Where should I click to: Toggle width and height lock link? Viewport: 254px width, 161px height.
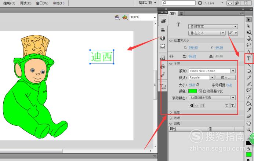click(x=171, y=56)
